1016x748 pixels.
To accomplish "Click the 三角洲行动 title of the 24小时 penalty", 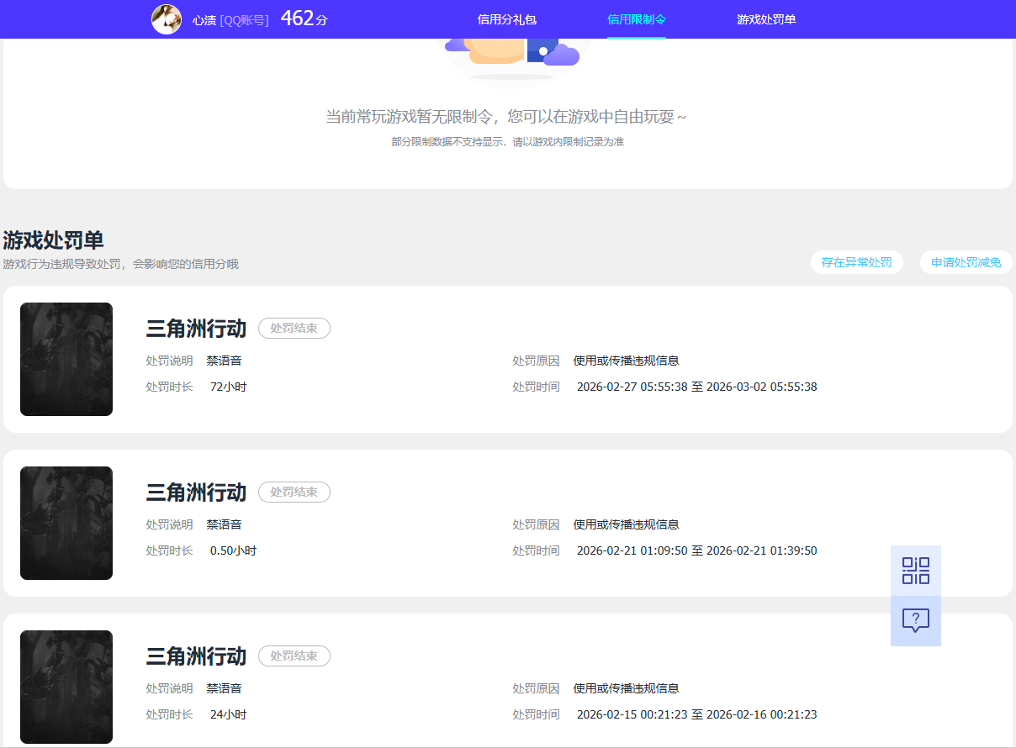I will (x=197, y=656).
